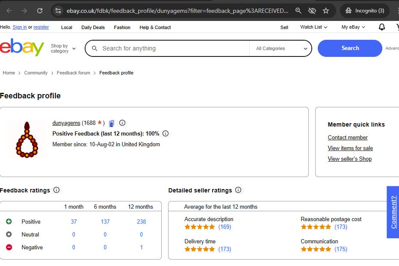The image size is (399, 266).
Task: Click Contact member link
Action: click(348, 137)
